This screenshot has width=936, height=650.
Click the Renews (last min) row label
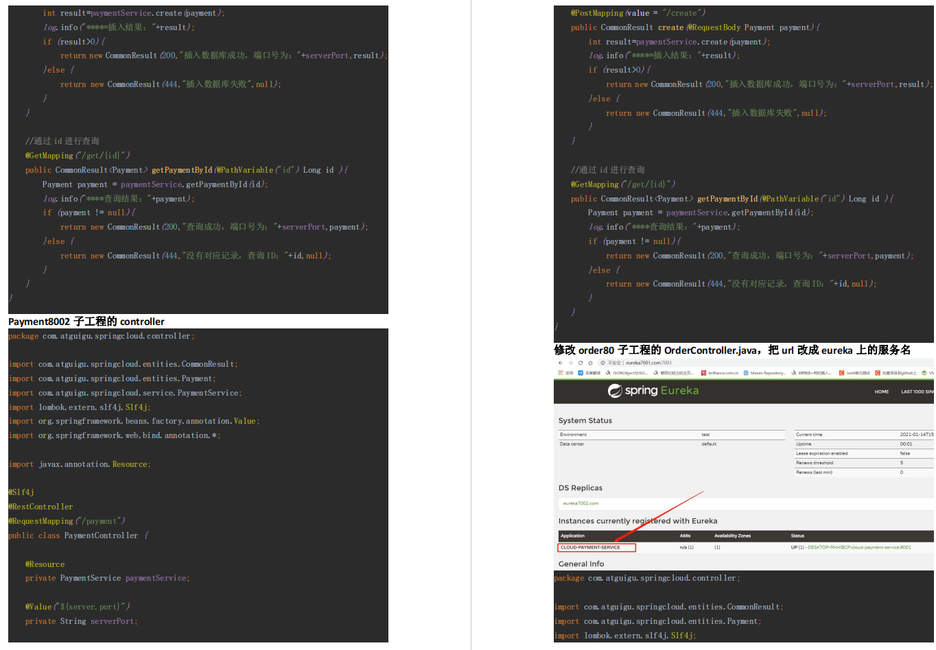tap(814, 472)
